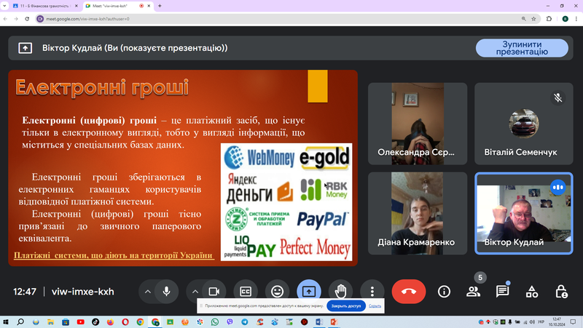583x328 pixels.
Task: Toggle closed captions on
Action: 246,292
